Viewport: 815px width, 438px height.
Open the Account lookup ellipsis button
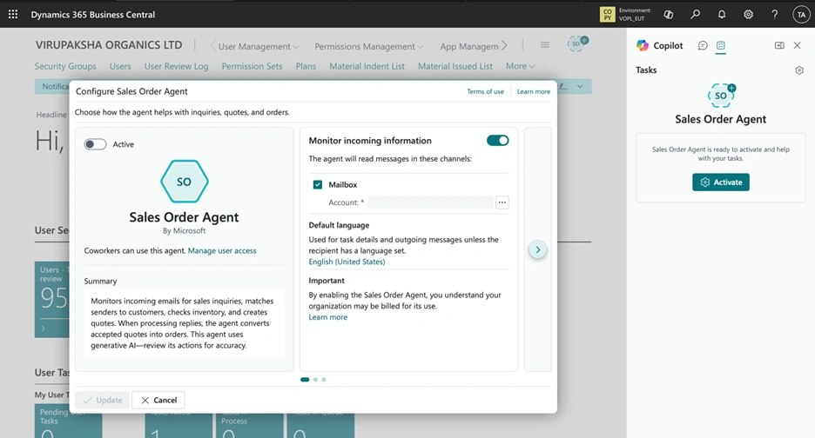pyautogui.click(x=502, y=202)
